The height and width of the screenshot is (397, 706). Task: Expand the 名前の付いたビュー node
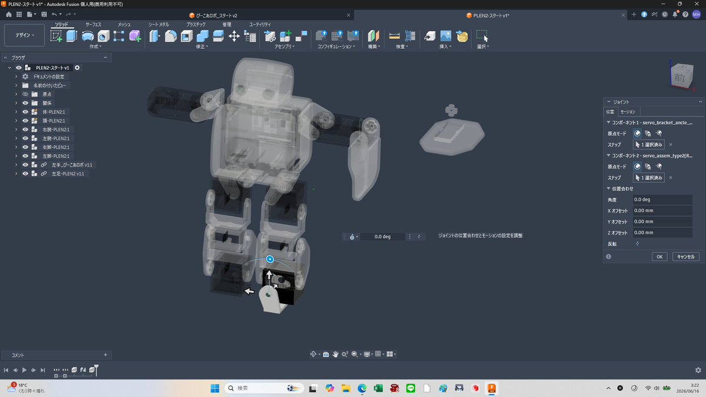16,85
